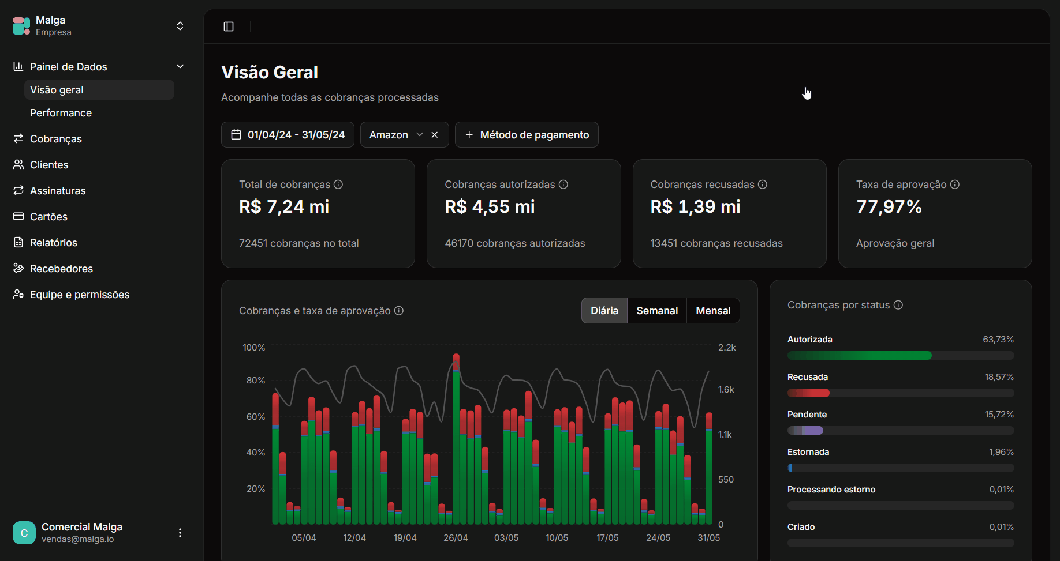Screen dimensions: 1060x561
Task: Click the Assinaturas repeat icon
Action: pyautogui.click(x=18, y=190)
